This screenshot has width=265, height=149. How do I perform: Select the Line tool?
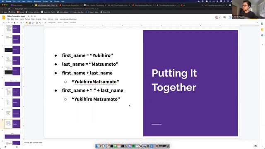pos(40,23)
